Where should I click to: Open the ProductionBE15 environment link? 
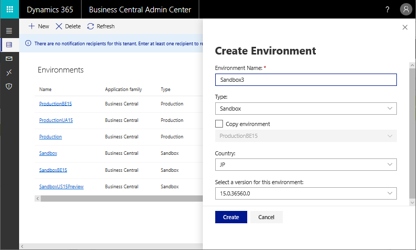tap(55, 104)
